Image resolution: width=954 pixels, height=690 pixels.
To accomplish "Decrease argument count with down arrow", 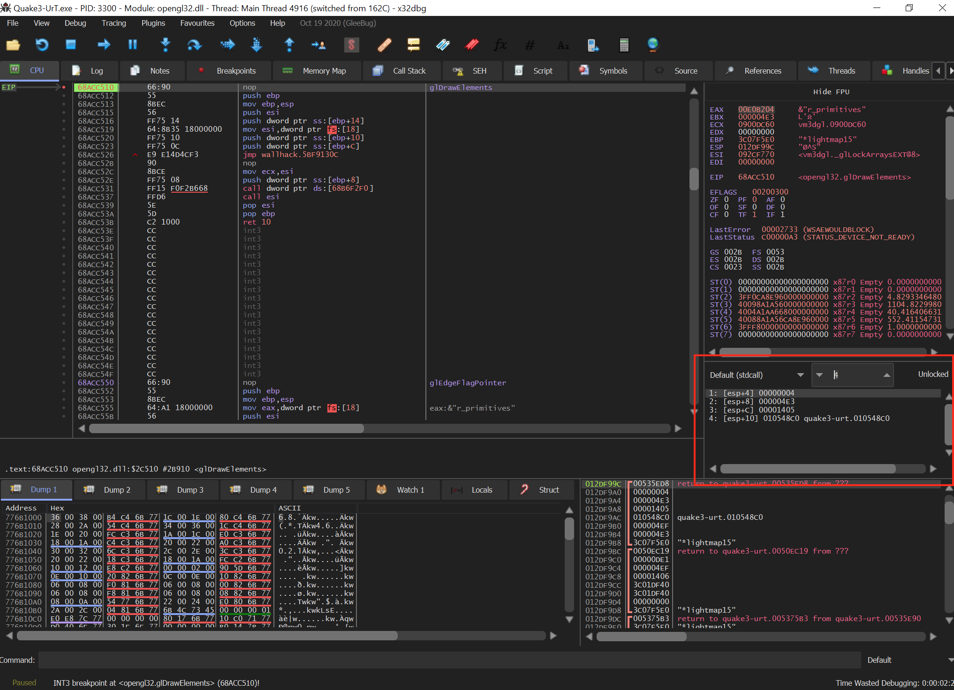I will pos(819,375).
